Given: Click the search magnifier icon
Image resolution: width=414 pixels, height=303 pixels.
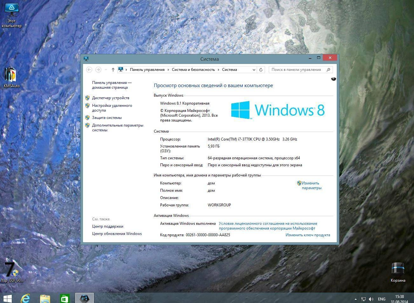Looking at the screenshot, I should point(329,70).
